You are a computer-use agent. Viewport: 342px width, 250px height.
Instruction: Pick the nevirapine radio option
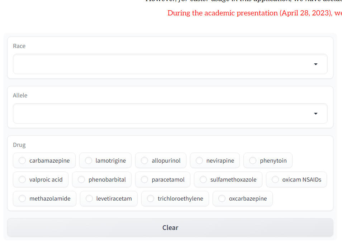click(x=199, y=160)
